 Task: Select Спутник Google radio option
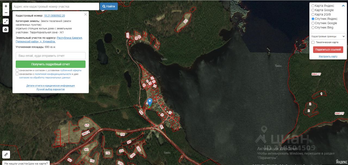(x=313, y=23)
